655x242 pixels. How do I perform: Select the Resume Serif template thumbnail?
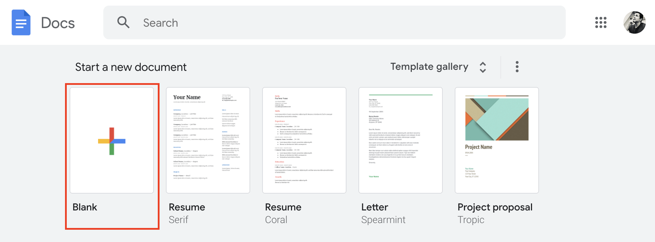coord(208,140)
